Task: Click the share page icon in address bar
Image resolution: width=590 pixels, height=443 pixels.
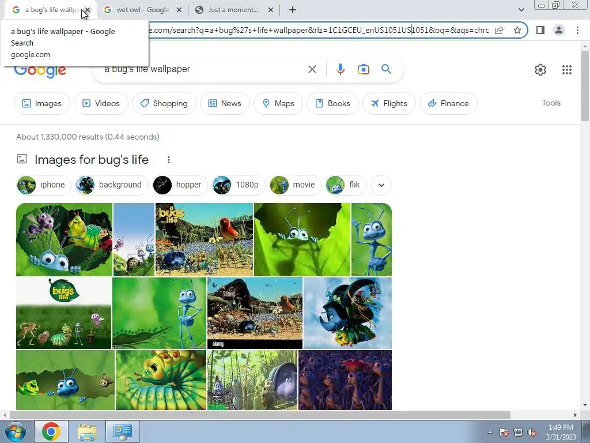Action: (499, 30)
